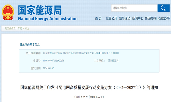The width and height of the screenshot is (171, 102).
Task: Go to 领导活动 section
Action: [x=125, y=18]
